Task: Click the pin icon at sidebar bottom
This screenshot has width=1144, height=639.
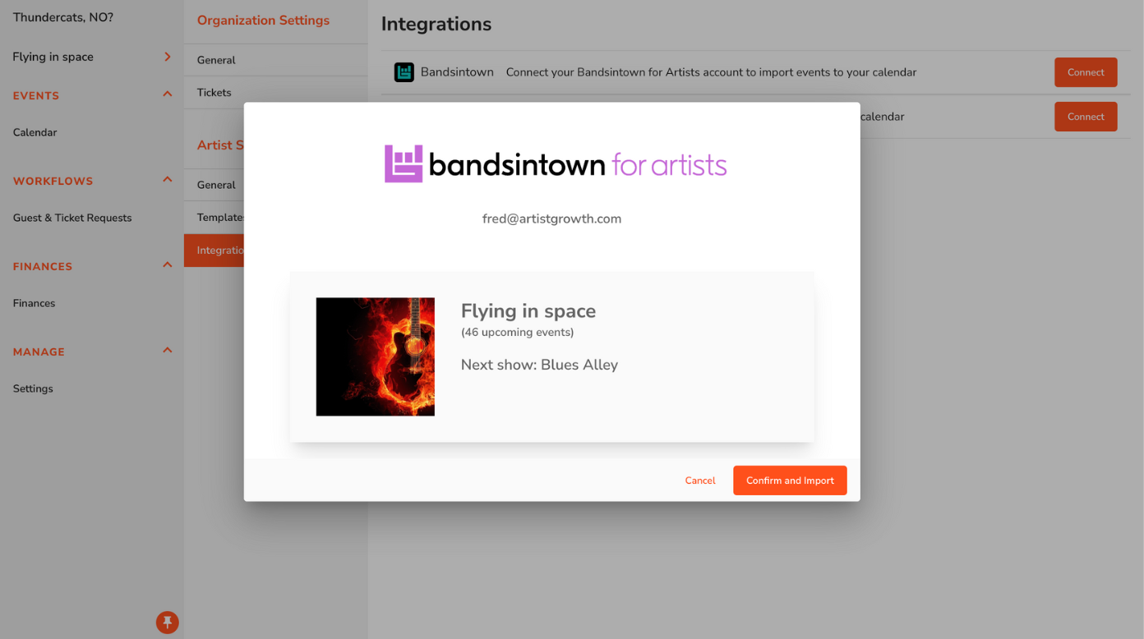Action: tap(167, 622)
